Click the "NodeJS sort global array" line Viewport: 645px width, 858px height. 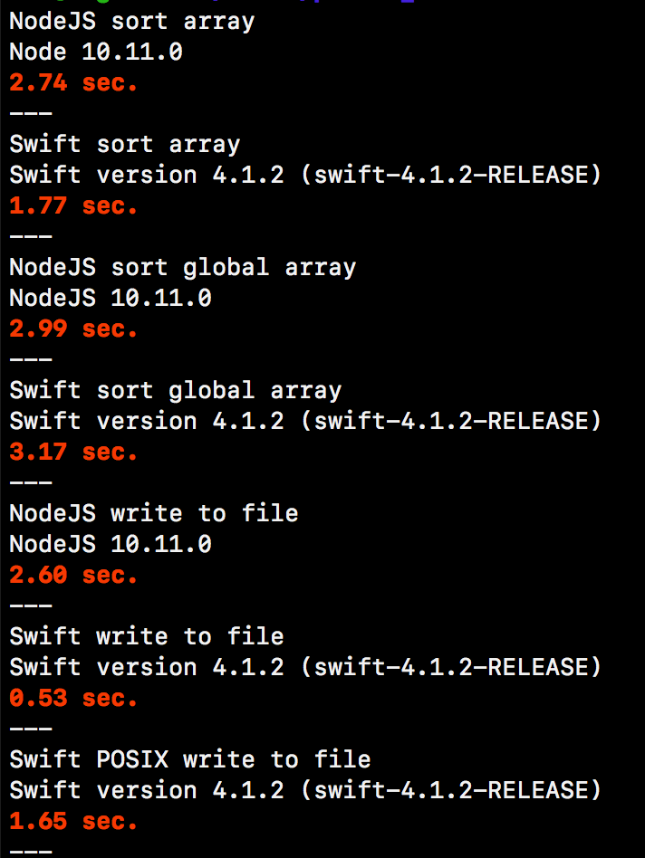183,268
